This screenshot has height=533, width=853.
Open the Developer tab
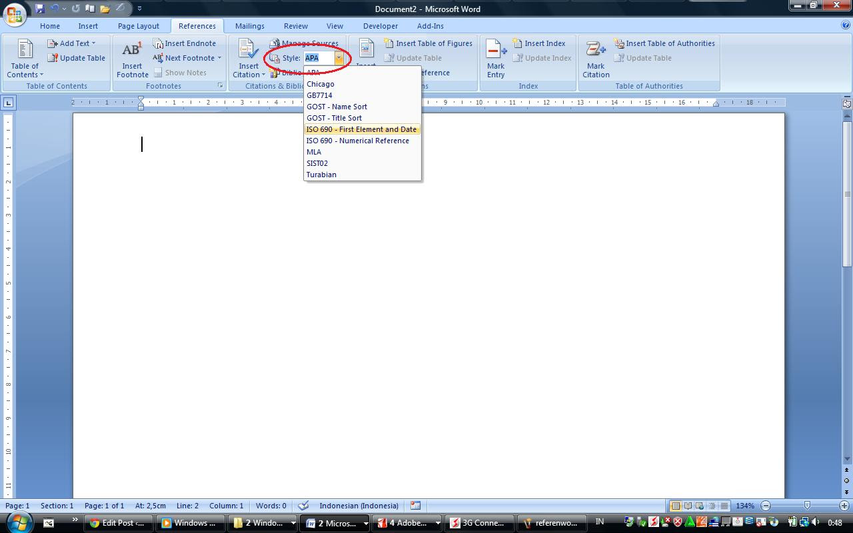point(381,26)
